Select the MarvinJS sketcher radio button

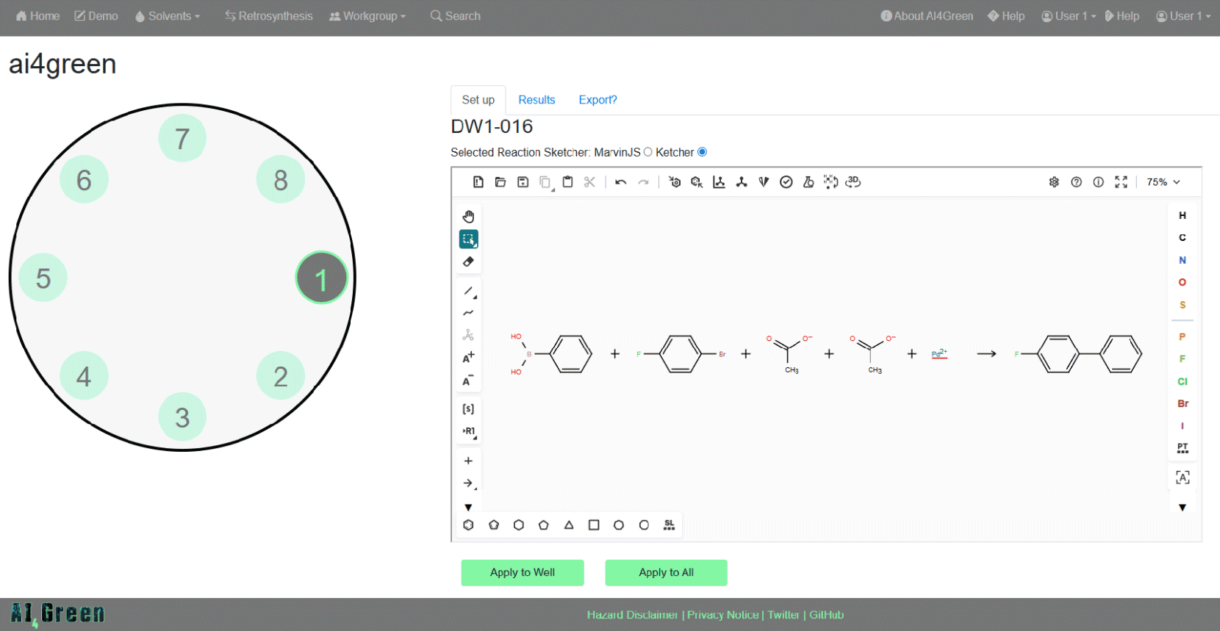coord(647,152)
